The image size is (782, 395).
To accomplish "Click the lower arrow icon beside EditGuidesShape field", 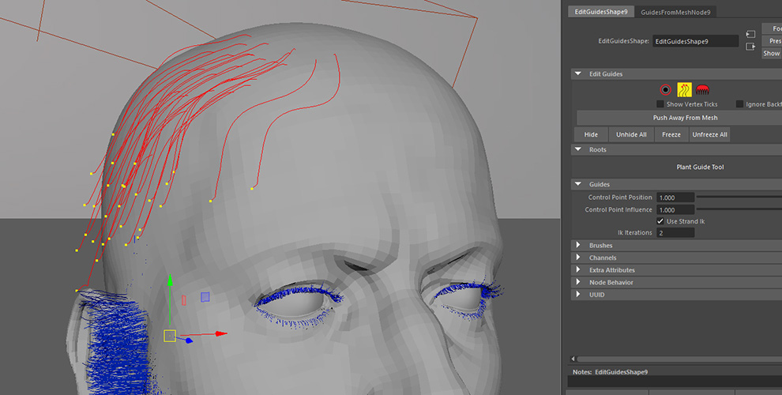I will (x=750, y=47).
